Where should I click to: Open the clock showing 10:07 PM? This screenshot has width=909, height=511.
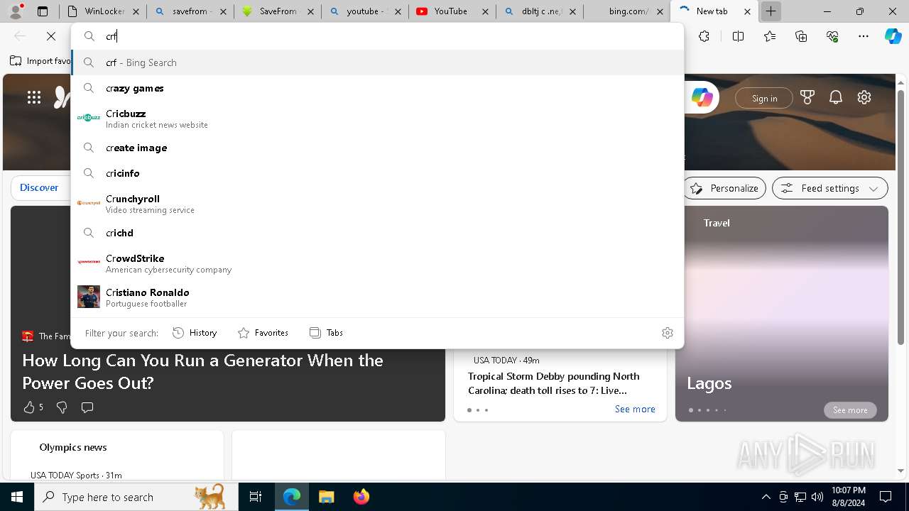(848, 497)
